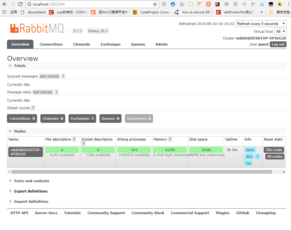Open help for Queued messages
This screenshot has width=291, height=230.
[63, 76]
